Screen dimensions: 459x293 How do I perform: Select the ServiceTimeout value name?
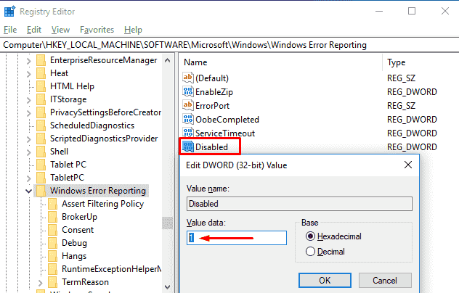point(225,133)
